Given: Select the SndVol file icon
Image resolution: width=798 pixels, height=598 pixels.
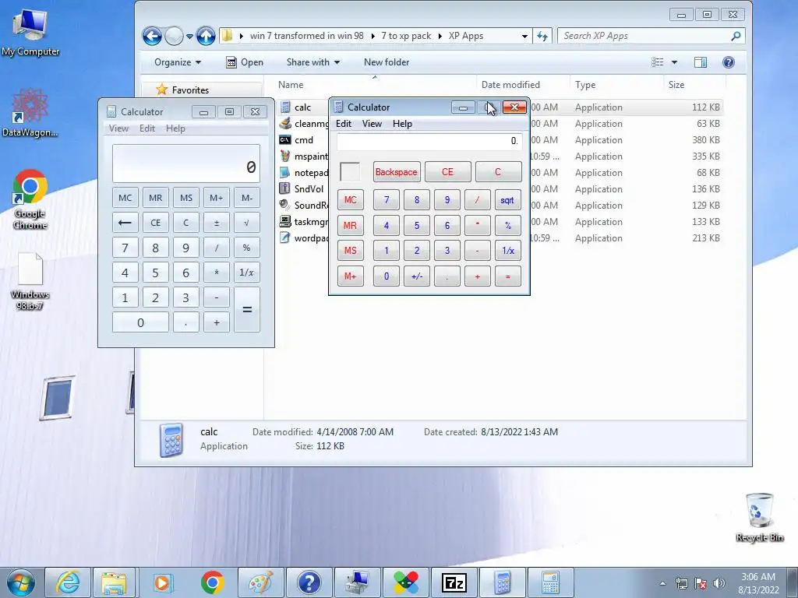Looking at the screenshot, I should click(285, 188).
